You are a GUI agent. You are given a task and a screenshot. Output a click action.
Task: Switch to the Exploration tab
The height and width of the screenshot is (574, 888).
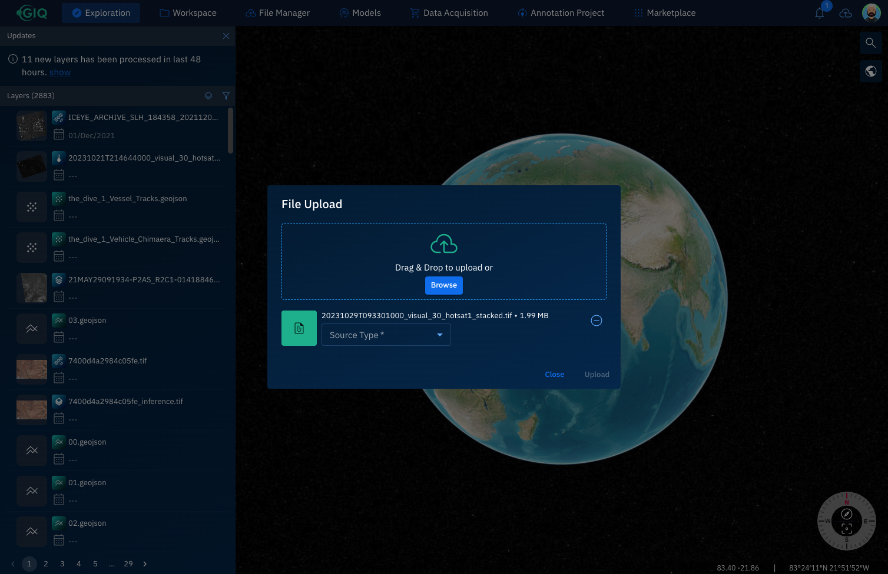101,13
